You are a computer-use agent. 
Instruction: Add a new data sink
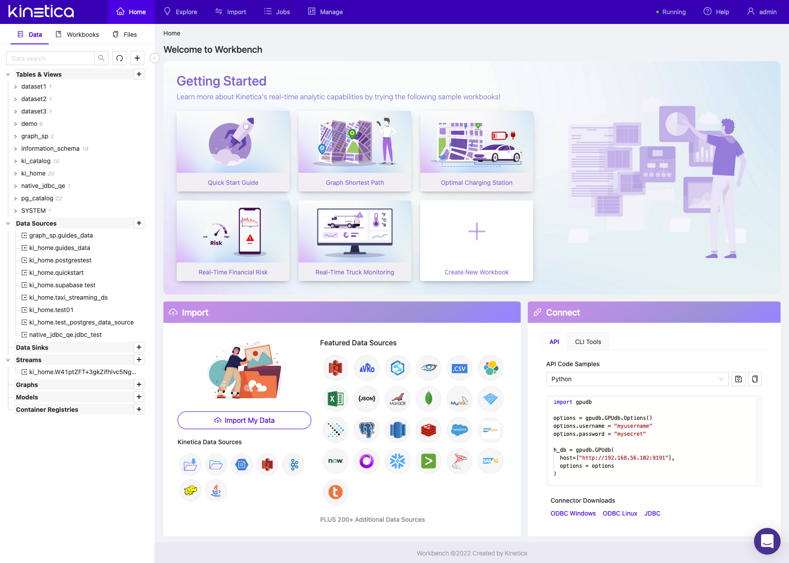[139, 347]
